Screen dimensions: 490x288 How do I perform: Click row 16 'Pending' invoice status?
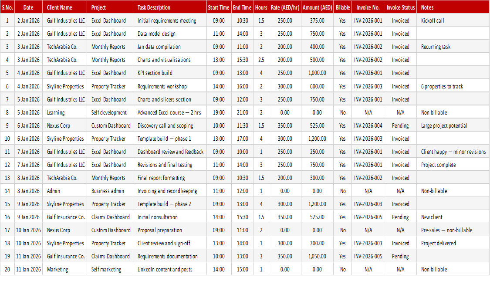pyautogui.click(x=400, y=217)
